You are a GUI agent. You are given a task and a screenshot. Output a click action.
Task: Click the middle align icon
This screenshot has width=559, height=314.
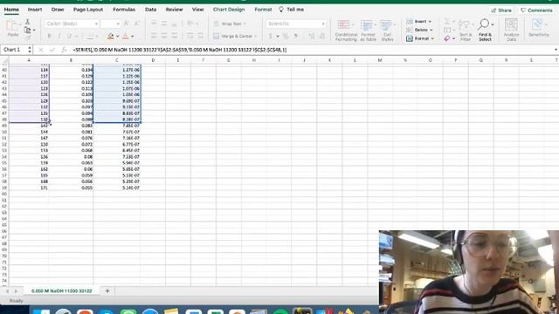coord(164,24)
